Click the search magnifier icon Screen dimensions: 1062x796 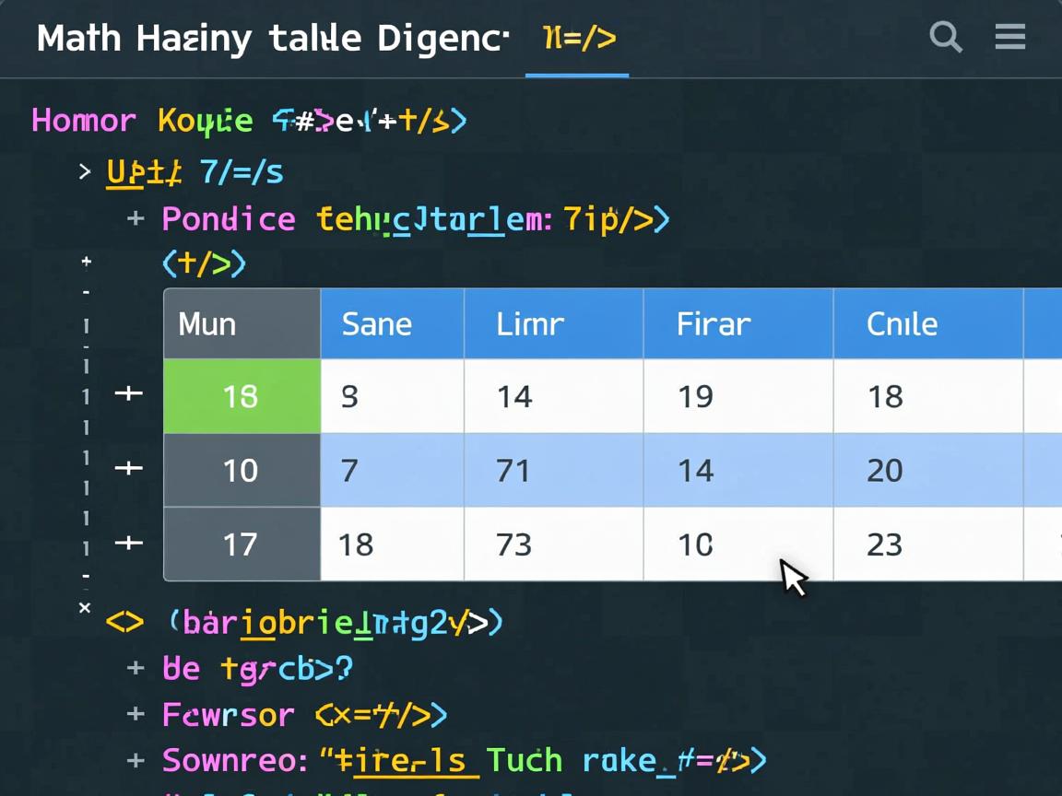(x=946, y=38)
